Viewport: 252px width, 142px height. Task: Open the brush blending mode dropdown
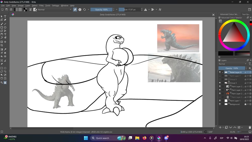coord(54,10)
